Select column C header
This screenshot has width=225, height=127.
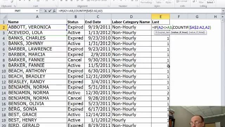coord(98,17)
